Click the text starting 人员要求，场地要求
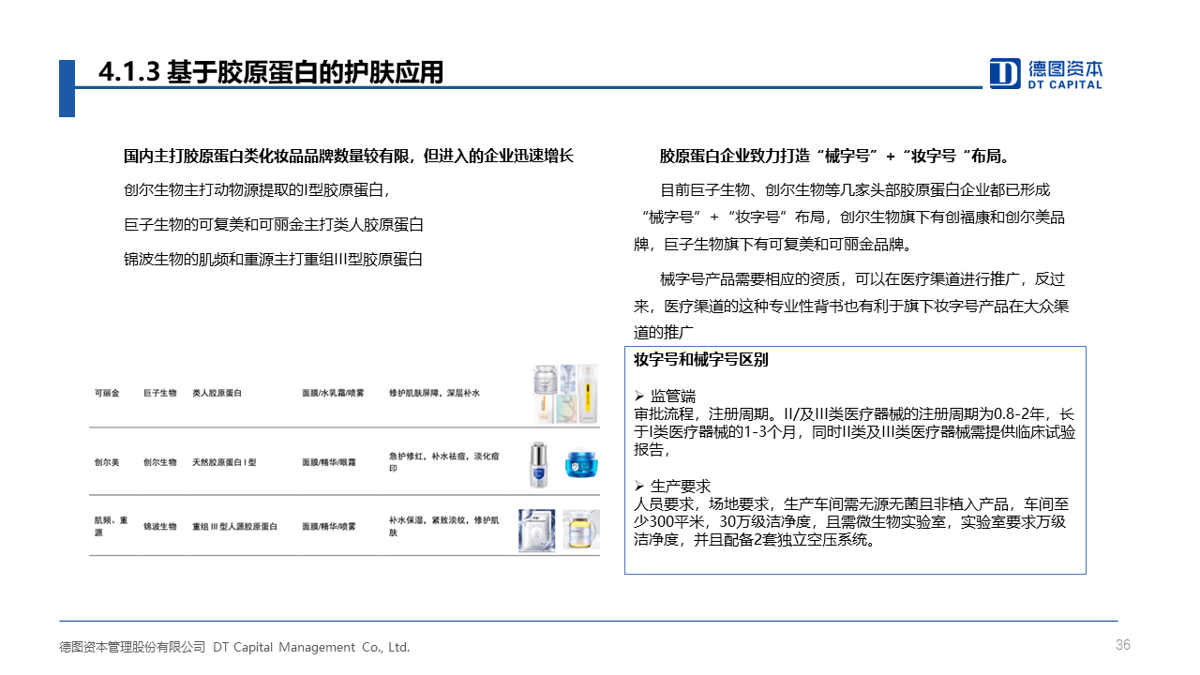The image size is (1200, 675). pos(851,521)
